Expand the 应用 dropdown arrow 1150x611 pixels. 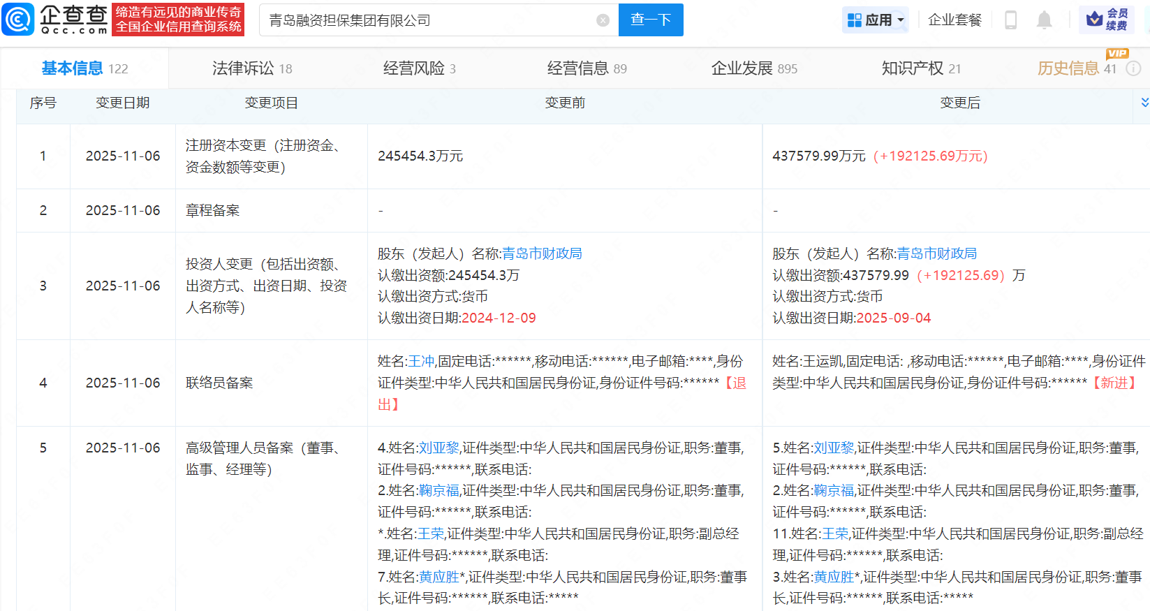pos(901,20)
